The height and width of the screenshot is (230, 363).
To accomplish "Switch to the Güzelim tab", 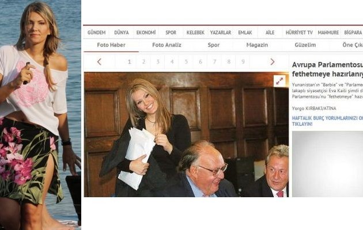I will [x=305, y=45].
